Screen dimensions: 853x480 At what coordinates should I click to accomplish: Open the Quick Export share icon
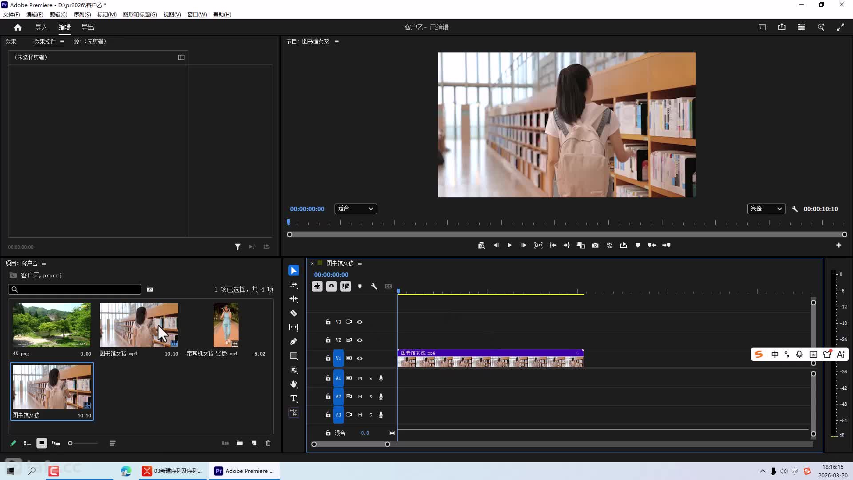coord(782,27)
